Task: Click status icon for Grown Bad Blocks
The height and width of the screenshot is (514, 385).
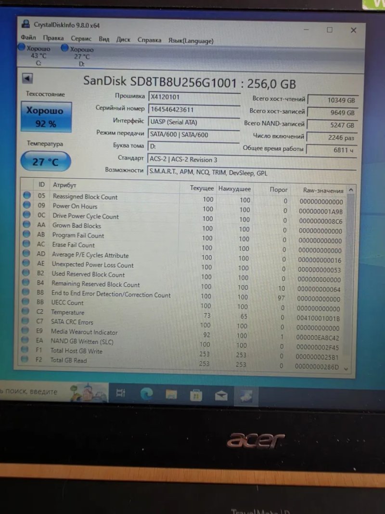Action: 26,224
